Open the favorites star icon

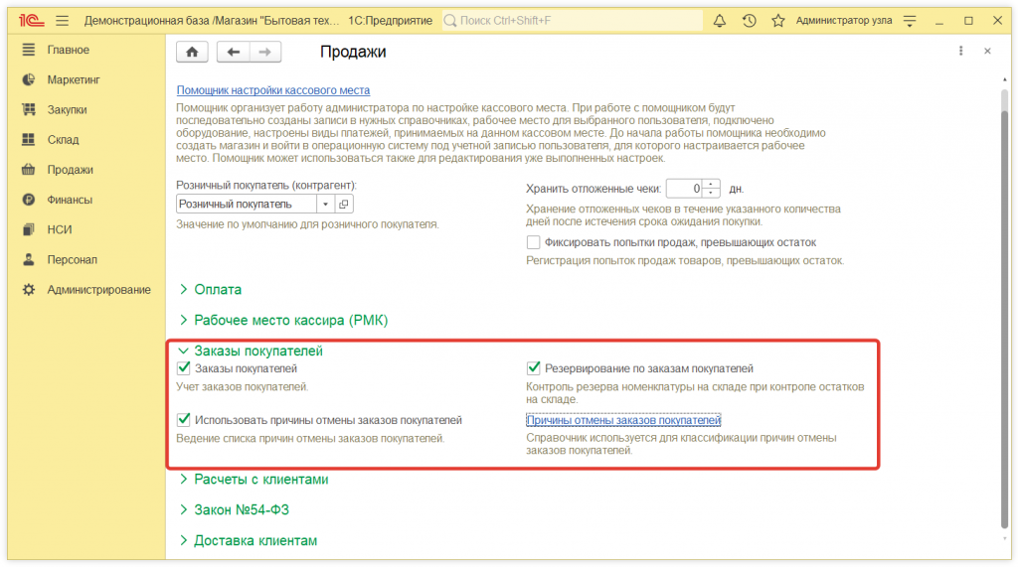click(x=777, y=21)
